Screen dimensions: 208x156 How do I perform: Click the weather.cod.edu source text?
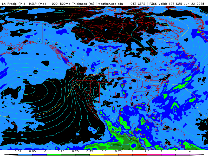click(x=110, y=4)
